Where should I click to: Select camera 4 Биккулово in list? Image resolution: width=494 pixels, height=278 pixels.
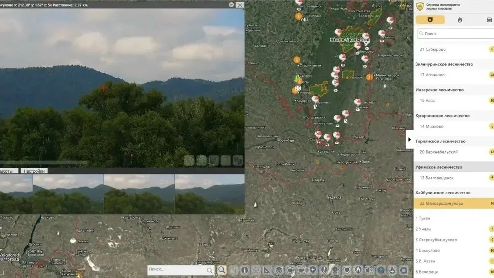tap(454, 250)
